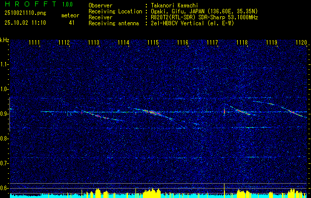
Task: Click the 0.7 kHz axis label
Action: pos(4,163)
